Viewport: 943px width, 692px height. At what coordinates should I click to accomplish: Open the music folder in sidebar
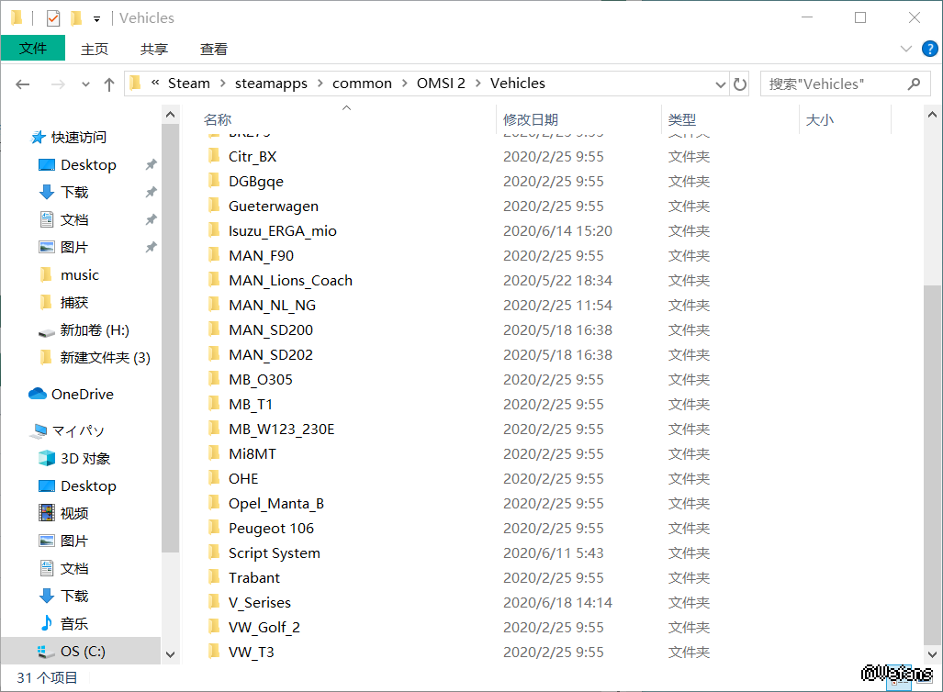[x=79, y=274]
